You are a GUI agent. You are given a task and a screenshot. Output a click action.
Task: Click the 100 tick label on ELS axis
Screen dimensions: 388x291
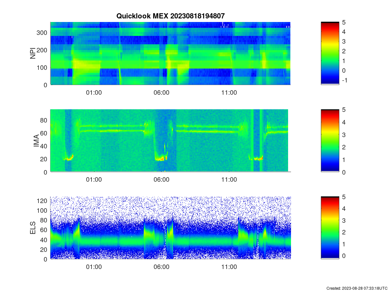42,210
